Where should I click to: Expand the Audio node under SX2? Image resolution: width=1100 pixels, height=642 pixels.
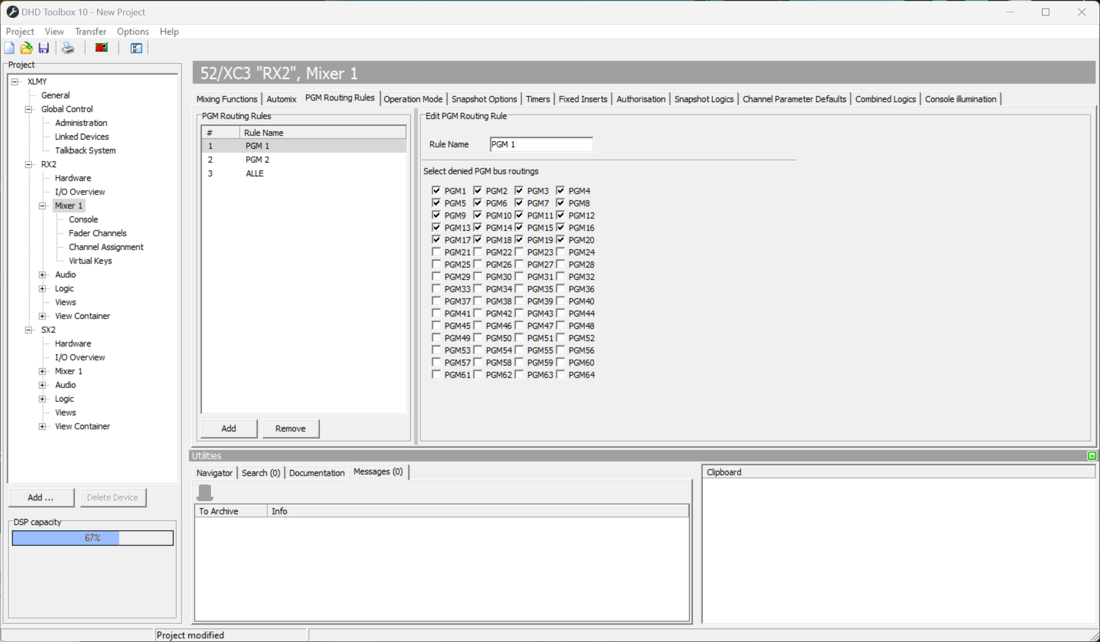pyautogui.click(x=42, y=385)
